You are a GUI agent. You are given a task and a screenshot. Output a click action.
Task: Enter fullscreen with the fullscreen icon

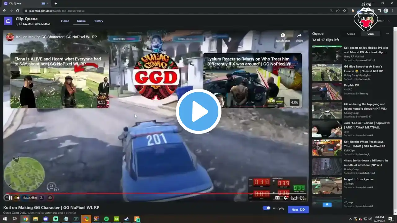tap(302, 198)
